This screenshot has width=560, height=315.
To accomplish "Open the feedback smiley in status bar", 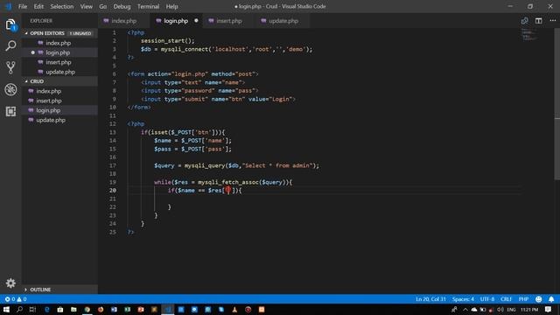I will pos(539,299).
